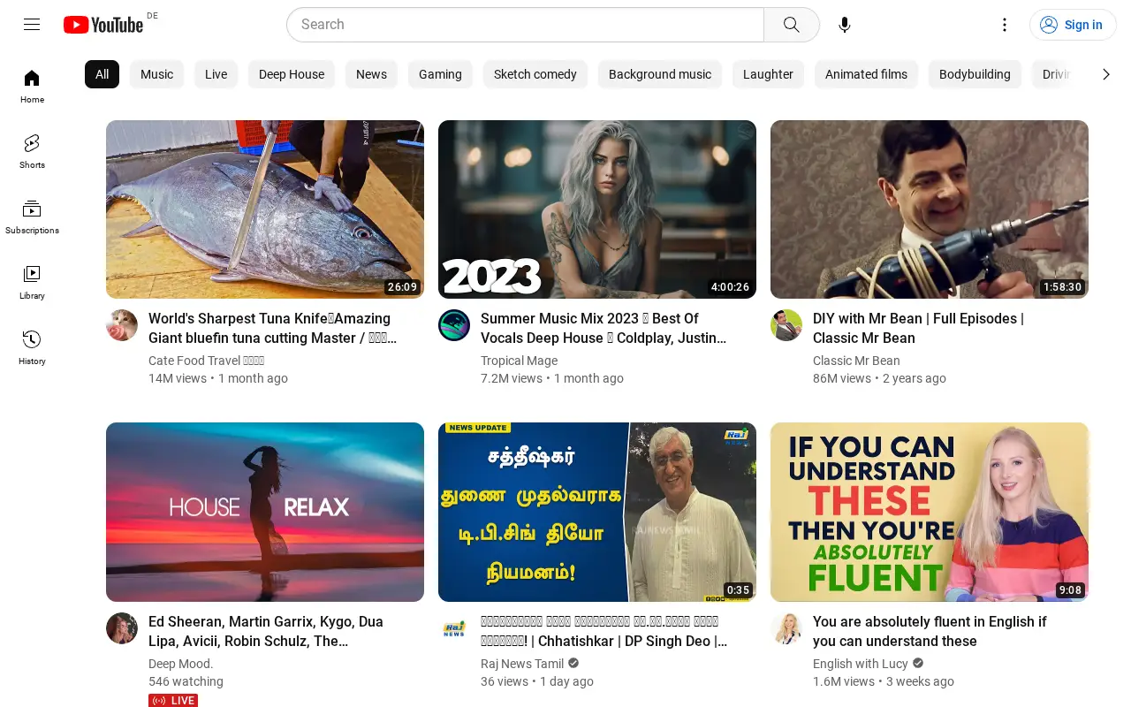Viewport: 1131px width, 707px height.
Task: Open Summer Music Mix 2023 title
Action: [x=603, y=328]
